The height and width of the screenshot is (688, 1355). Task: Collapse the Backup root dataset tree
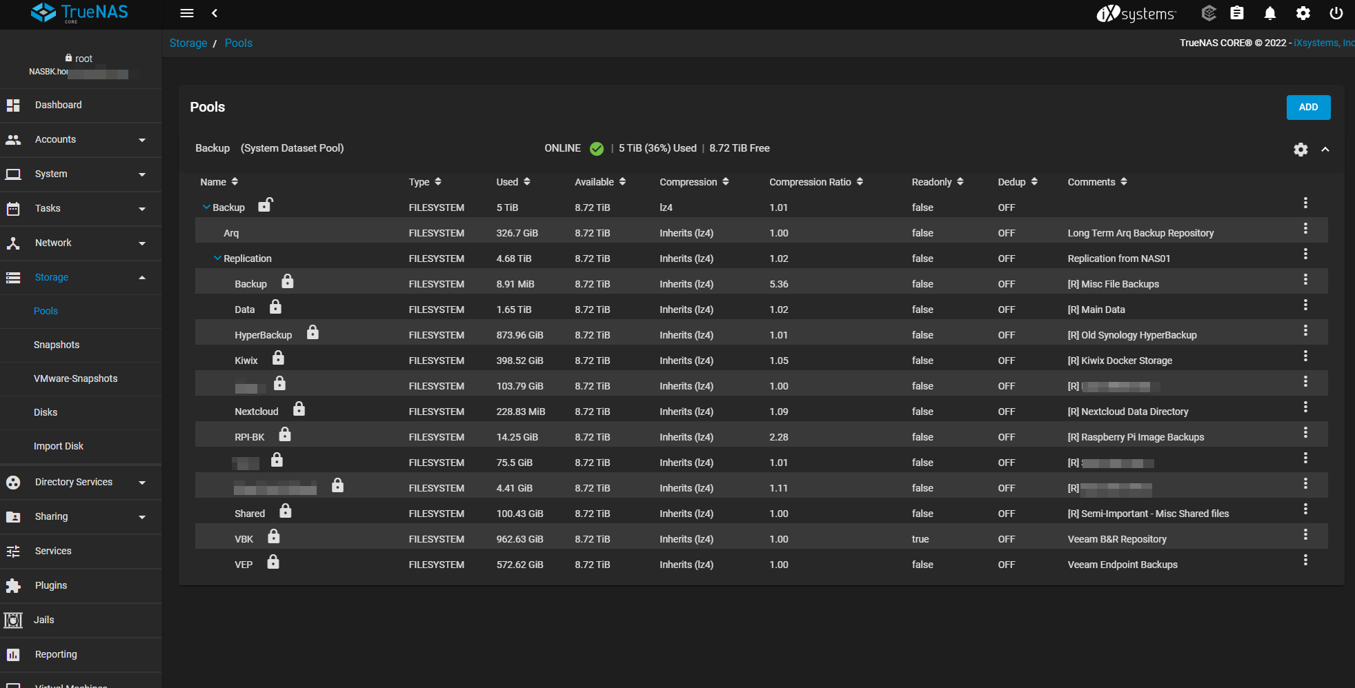[x=206, y=207]
